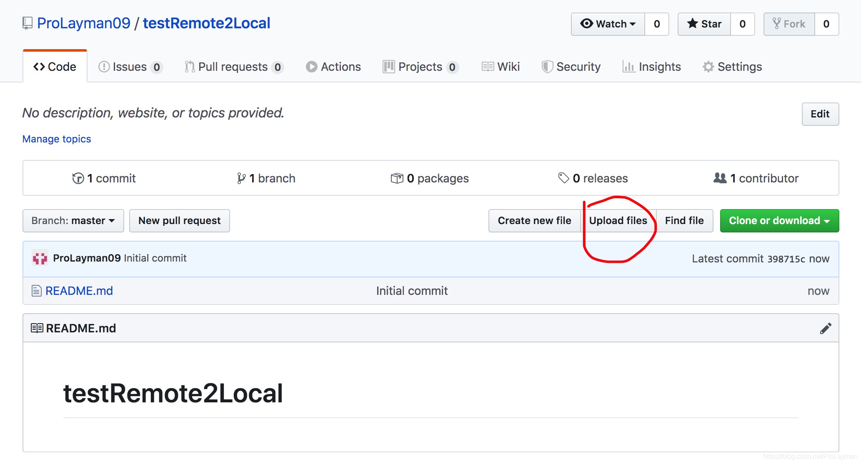This screenshot has width=861, height=464.
Task: Click the Upload files icon
Action: (x=618, y=221)
